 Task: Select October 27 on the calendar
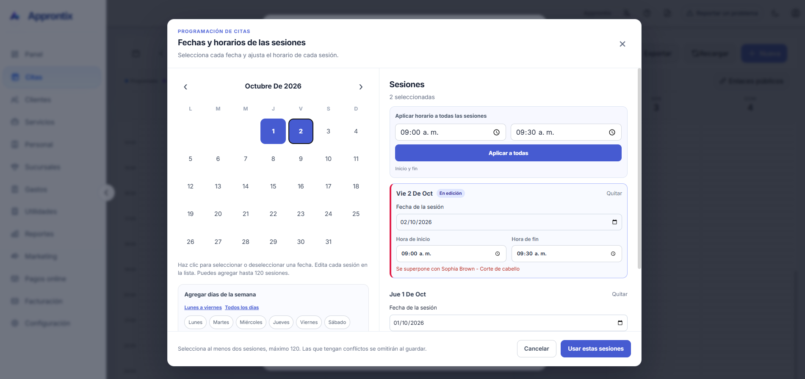(218, 242)
